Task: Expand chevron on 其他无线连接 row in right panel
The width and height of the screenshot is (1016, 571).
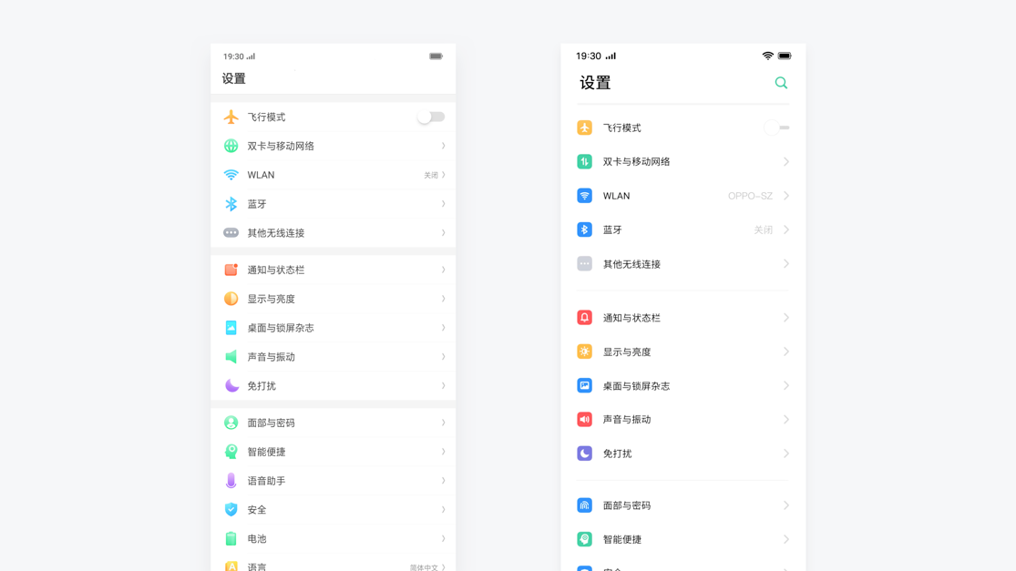Action: click(785, 264)
